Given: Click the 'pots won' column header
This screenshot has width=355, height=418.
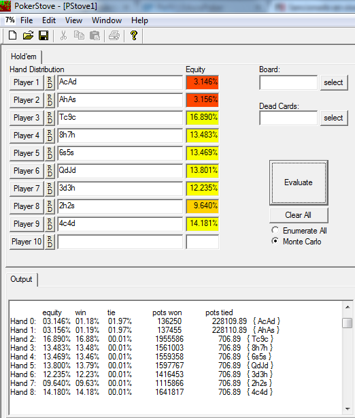Looking at the screenshot, I should click(x=167, y=312).
